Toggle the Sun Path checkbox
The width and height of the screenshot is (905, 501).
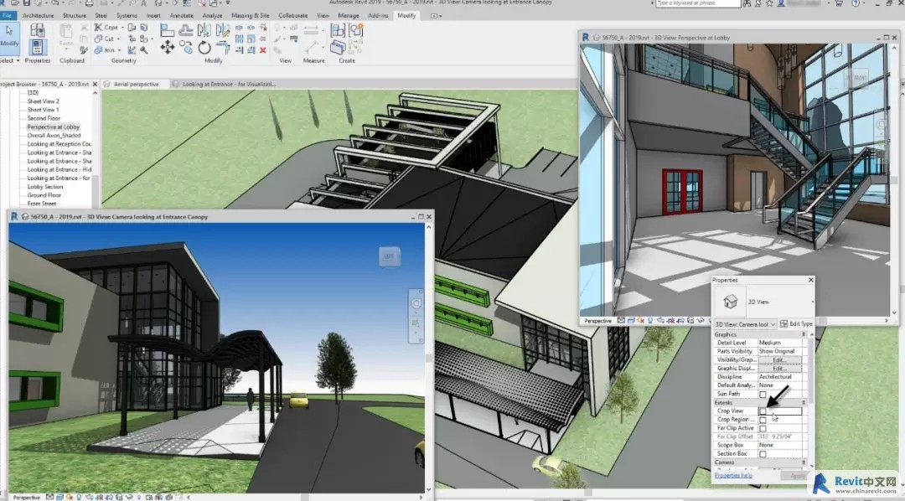pyautogui.click(x=763, y=395)
